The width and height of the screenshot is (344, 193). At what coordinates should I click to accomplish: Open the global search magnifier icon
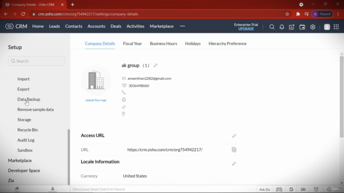pos(271,27)
